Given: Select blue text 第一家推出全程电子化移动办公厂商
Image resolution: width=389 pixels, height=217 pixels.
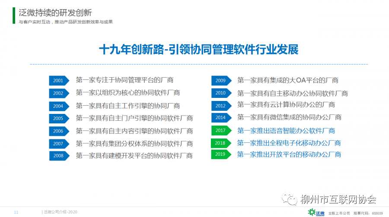Looking at the screenshot, I should coord(289,143).
